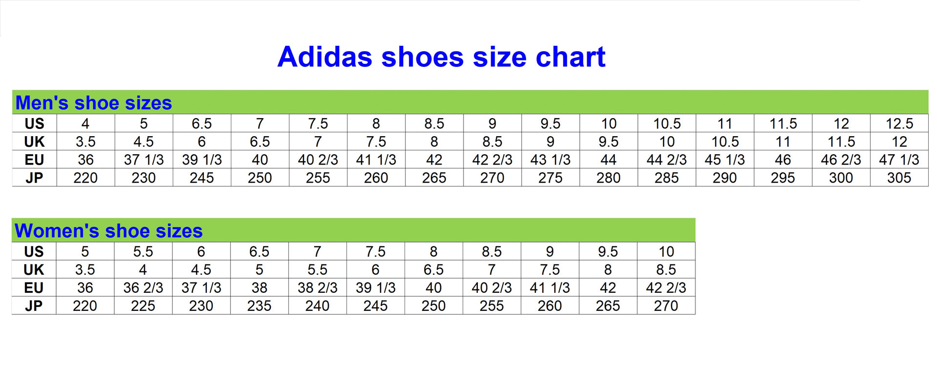Click the 'Adidas shoes size chart' title
The width and height of the screenshot is (937, 388).
(x=441, y=57)
